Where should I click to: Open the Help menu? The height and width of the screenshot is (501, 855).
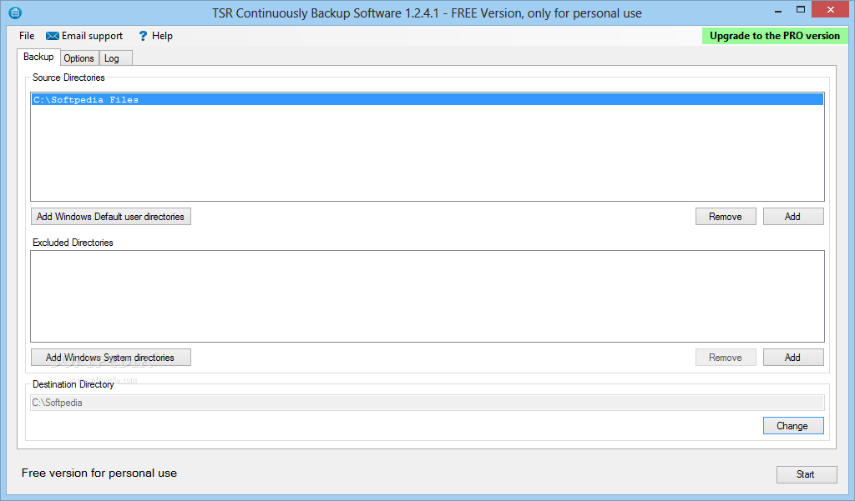tap(155, 36)
